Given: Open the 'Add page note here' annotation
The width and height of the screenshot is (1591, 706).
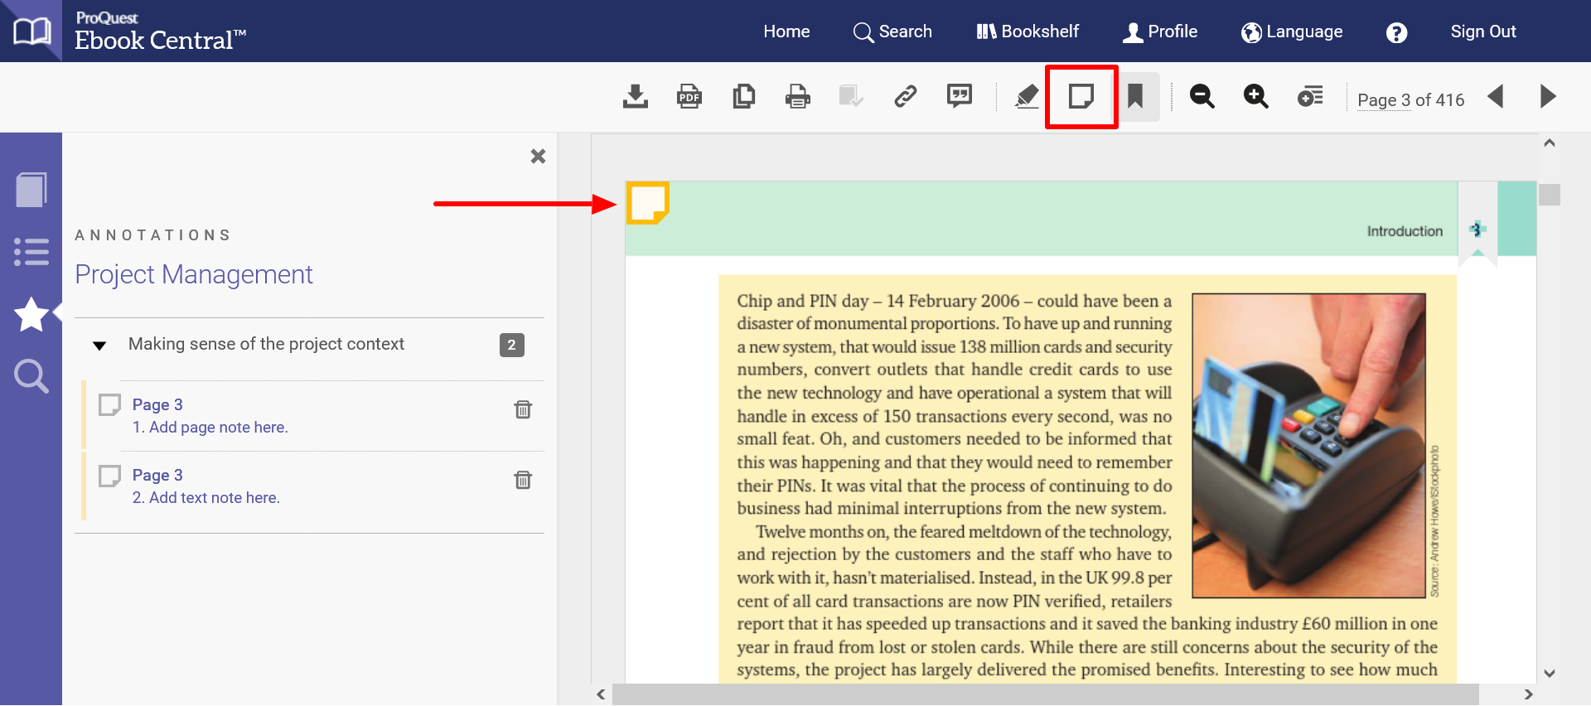Looking at the screenshot, I should 210,428.
